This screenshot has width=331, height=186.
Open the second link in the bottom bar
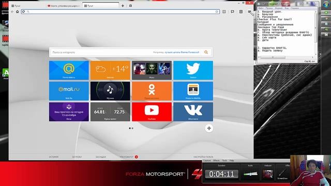pyautogui.click(x=77, y=157)
